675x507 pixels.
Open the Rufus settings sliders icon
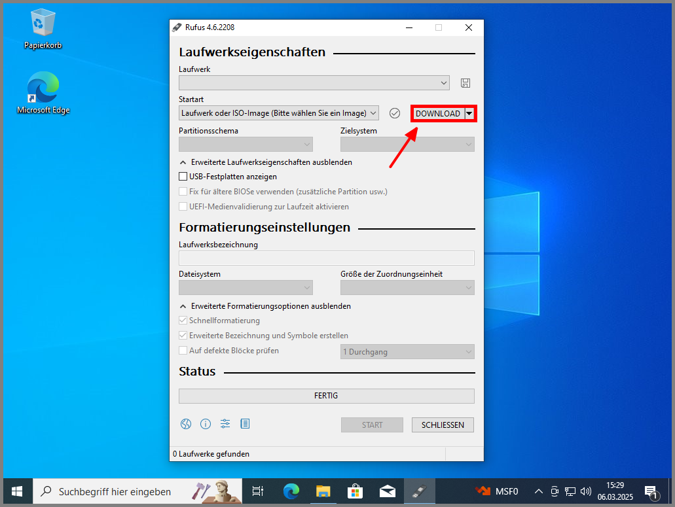(225, 424)
